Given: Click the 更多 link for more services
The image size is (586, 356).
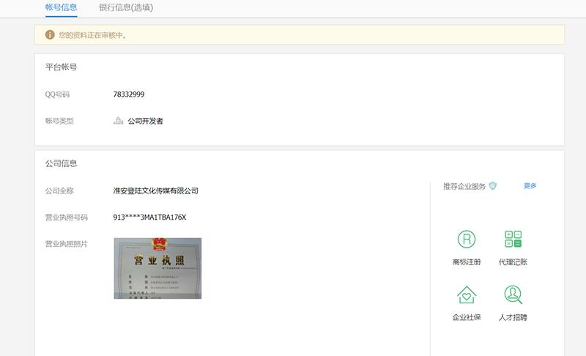Looking at the screenshot, I should pyautogui.click(x=530, y=186).
